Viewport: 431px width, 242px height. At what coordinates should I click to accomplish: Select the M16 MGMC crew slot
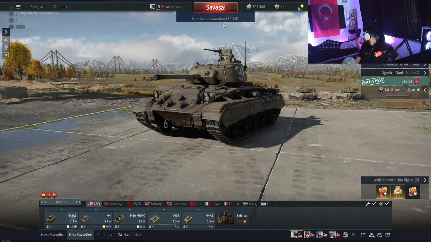click(x=130, y=218)
